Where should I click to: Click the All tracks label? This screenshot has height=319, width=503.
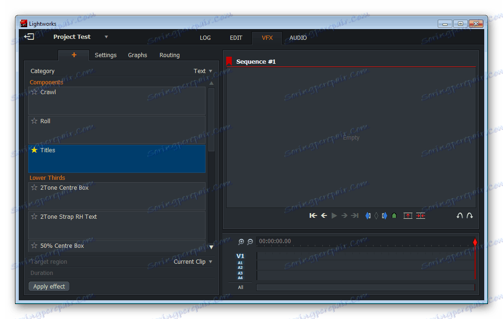pos(241,287)
